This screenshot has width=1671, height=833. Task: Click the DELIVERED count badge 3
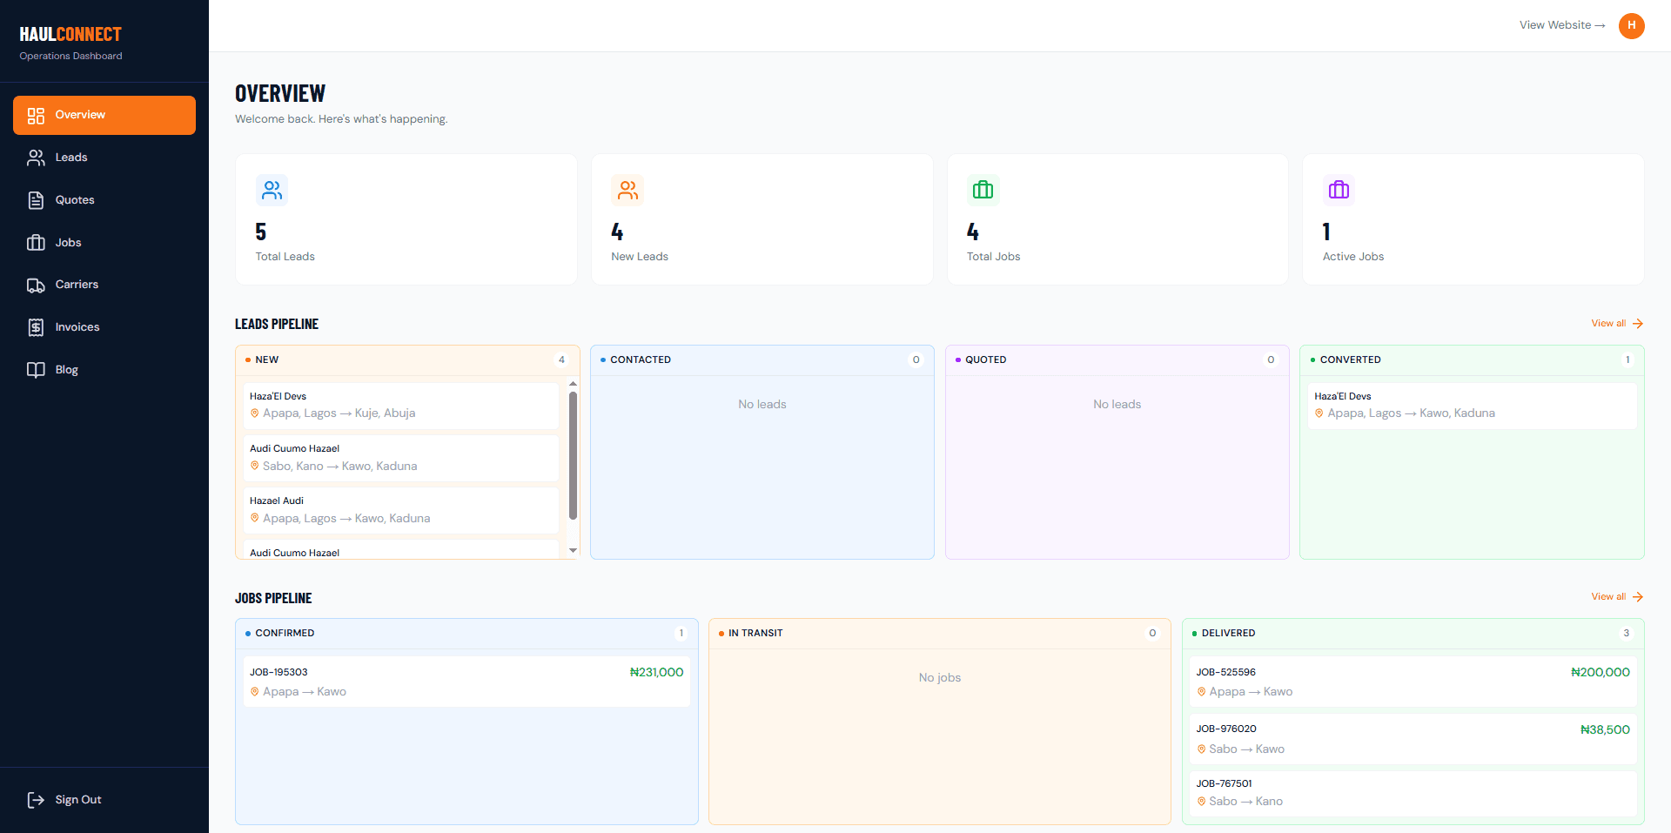tap(1626, 634)
